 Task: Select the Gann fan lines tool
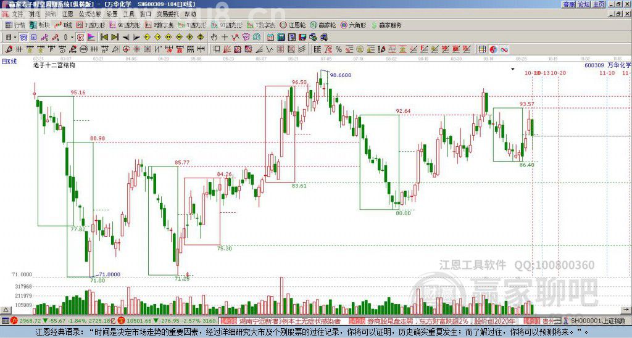(x=227, y=49)
